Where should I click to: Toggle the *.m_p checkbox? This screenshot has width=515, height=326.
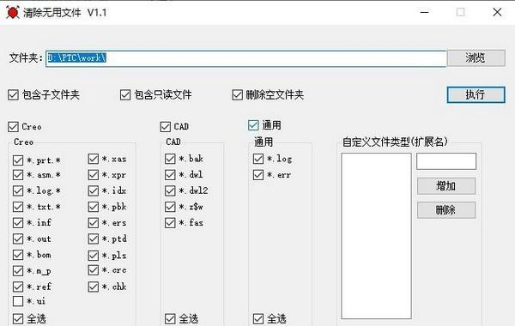click(18, 271)
